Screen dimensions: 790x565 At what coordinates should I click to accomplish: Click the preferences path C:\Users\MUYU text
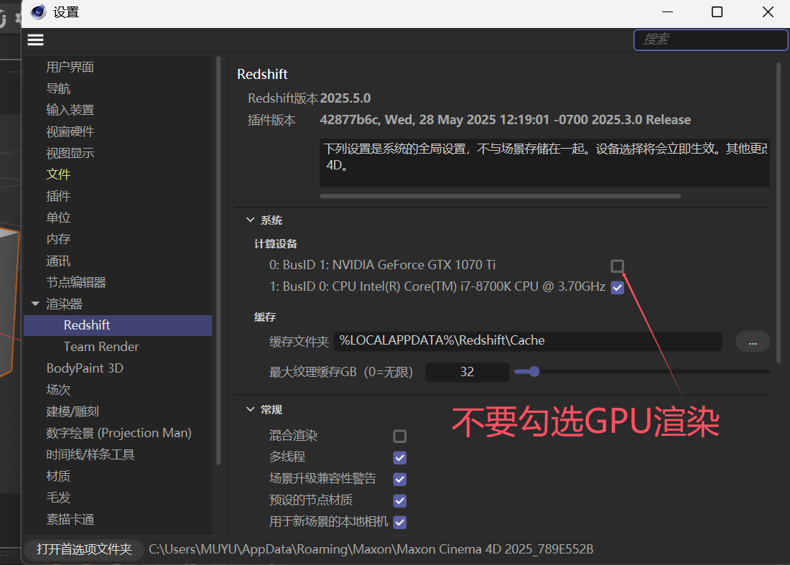click(x=371, y=549)
